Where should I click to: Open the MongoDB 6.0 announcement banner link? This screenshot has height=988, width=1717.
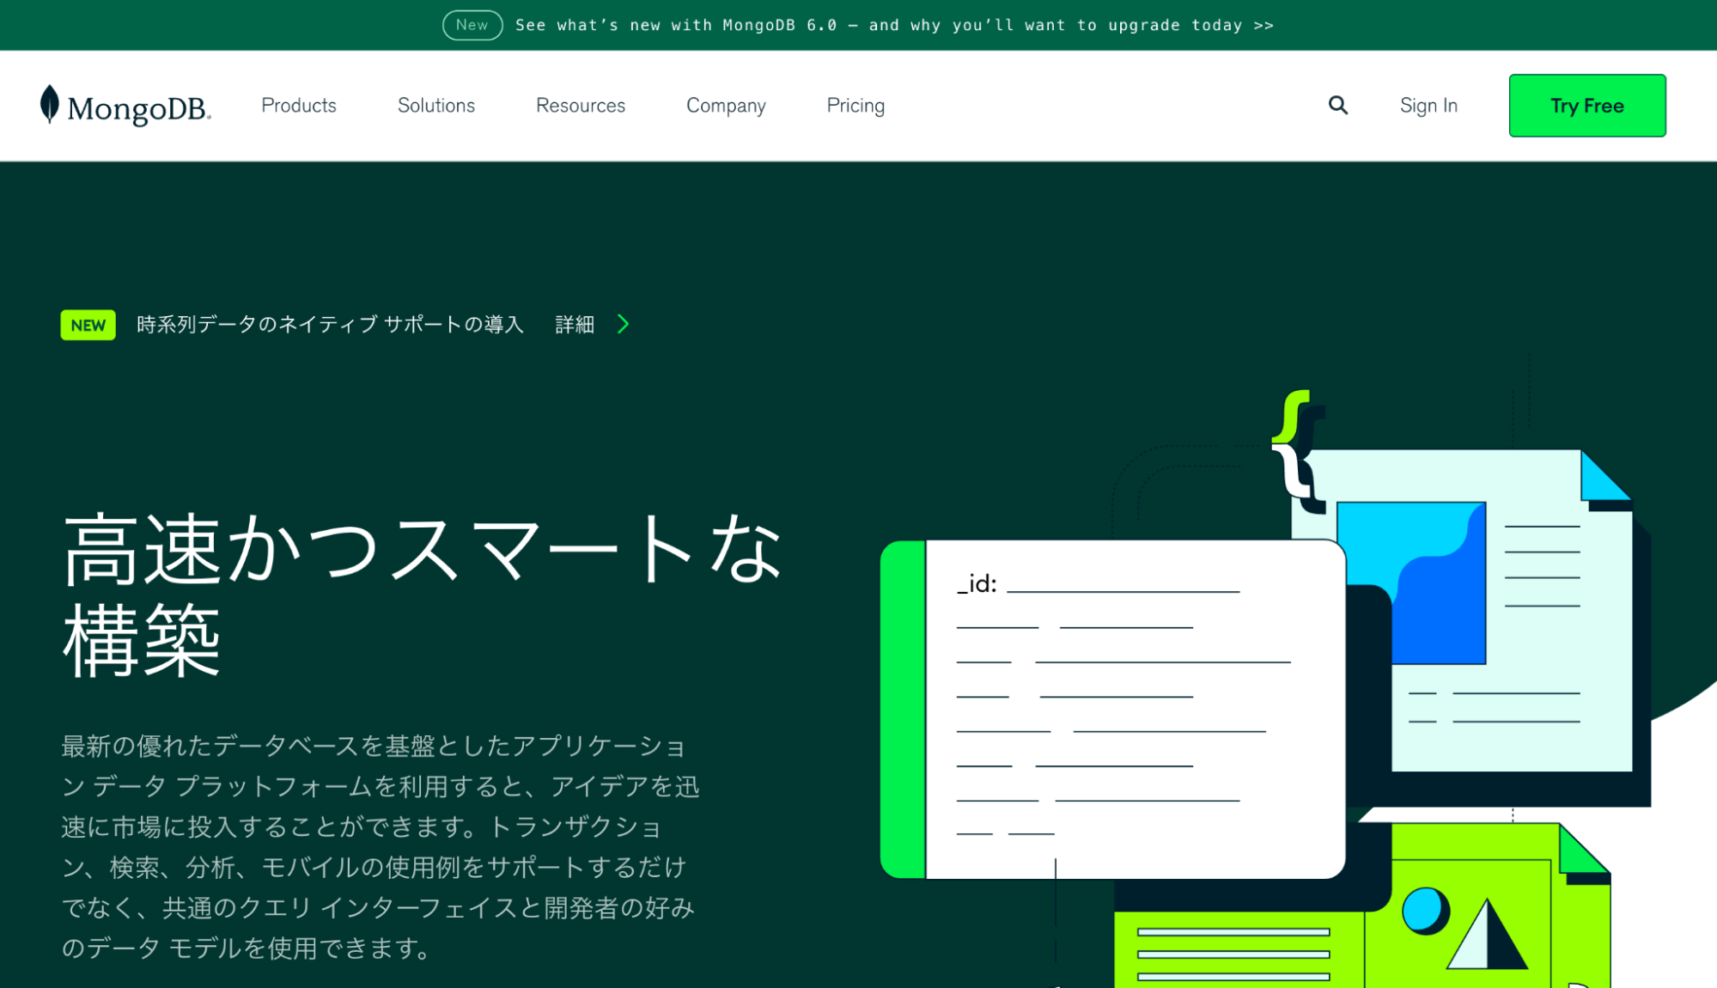[894, 25]
